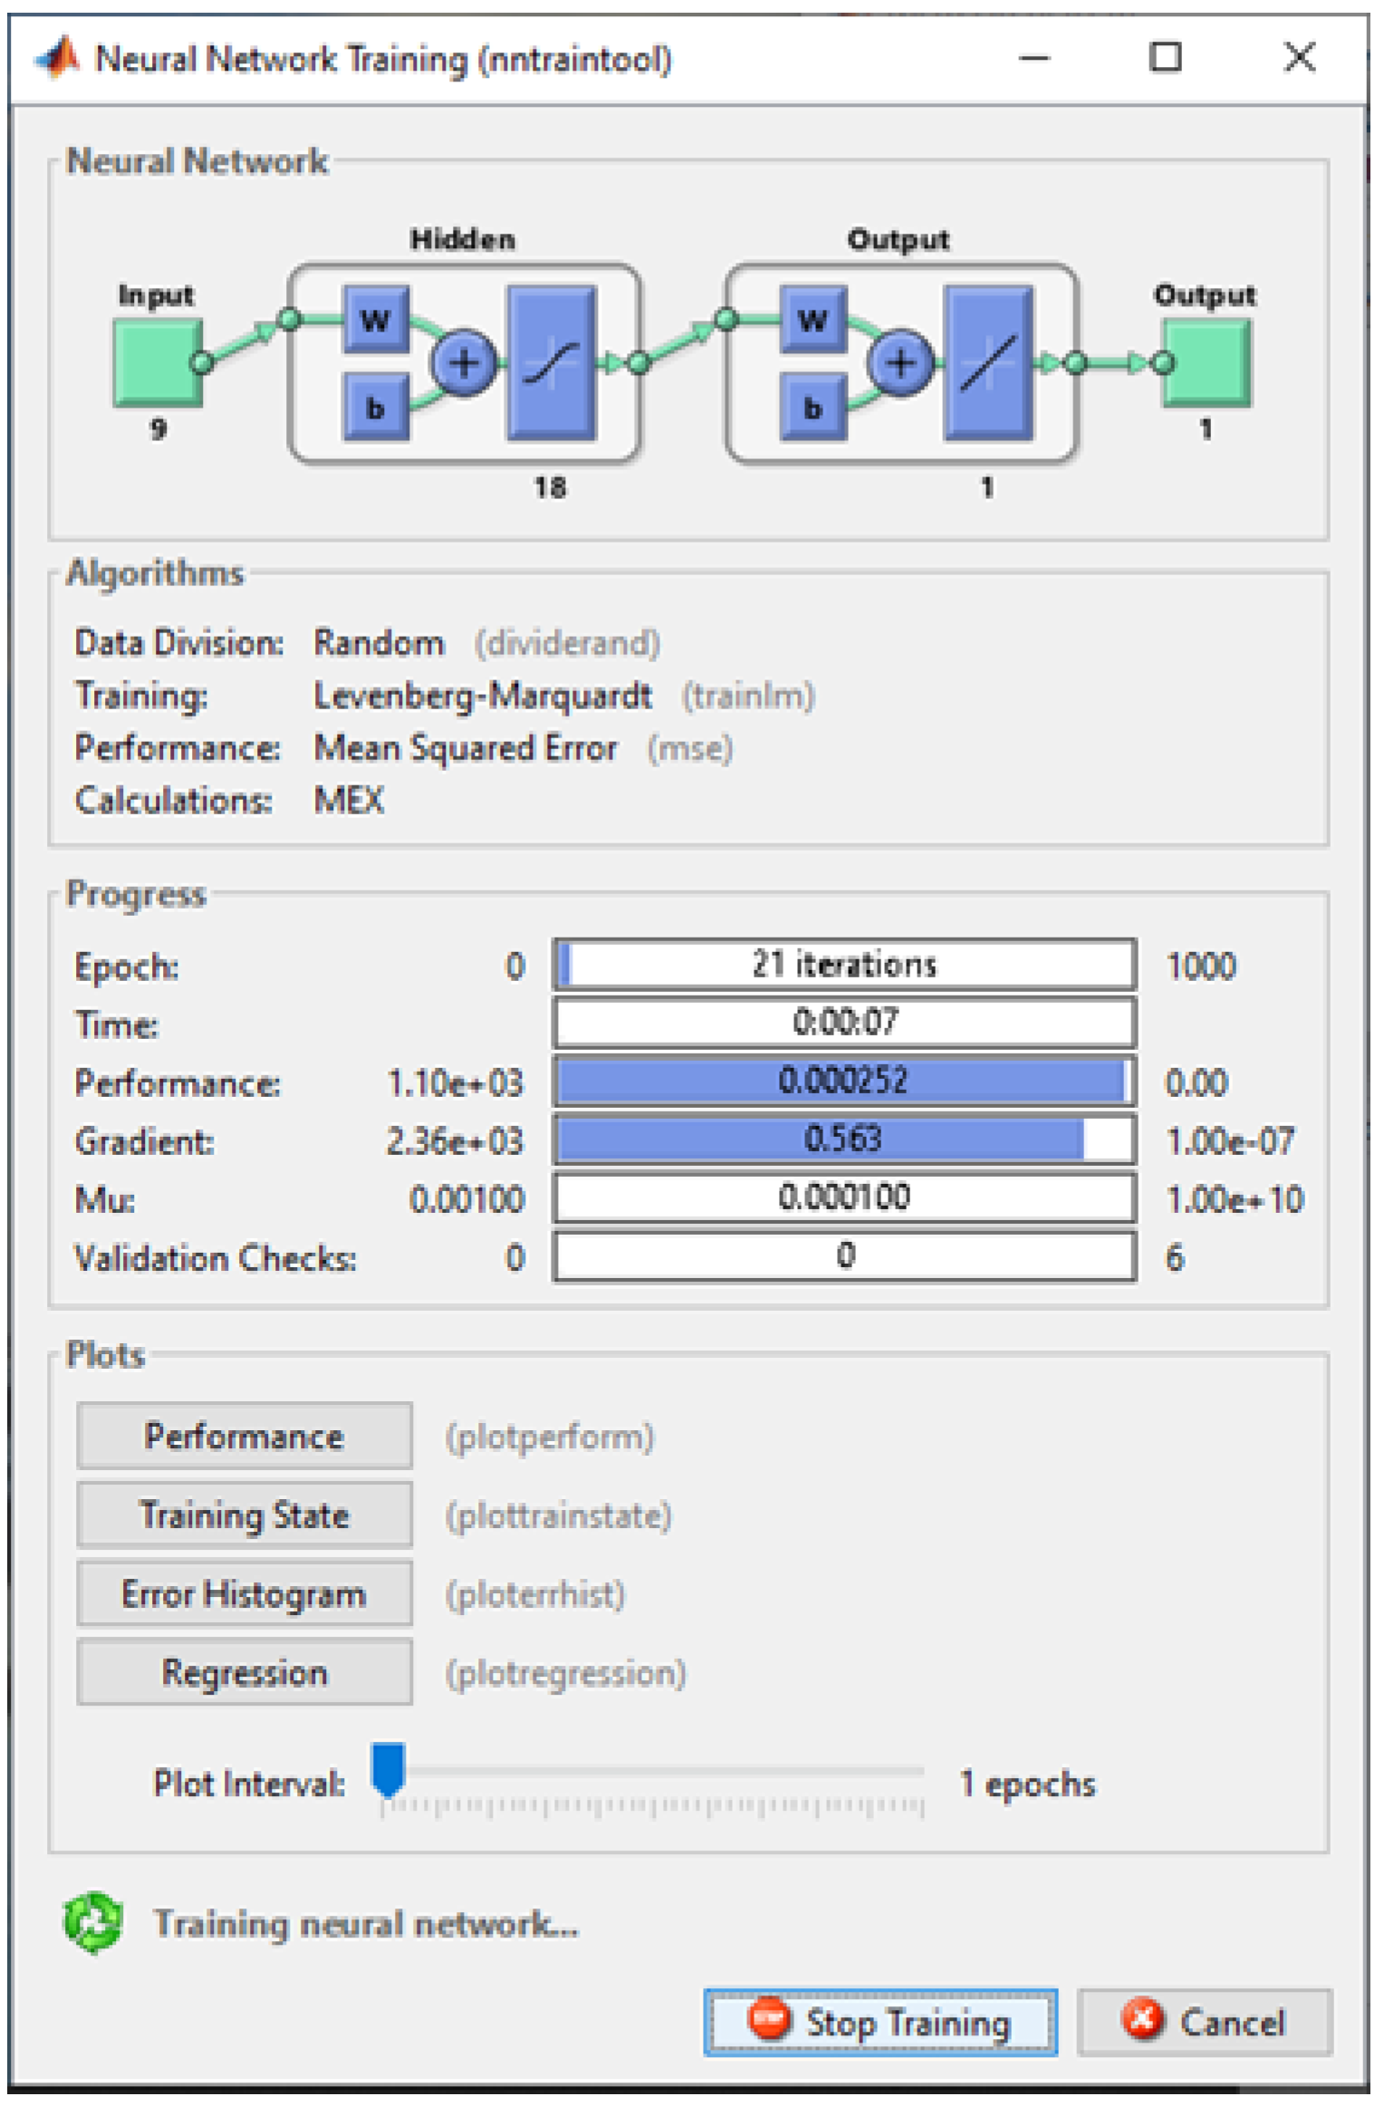
Task: Click the green Input block in diagram
Action: point(158,362)
